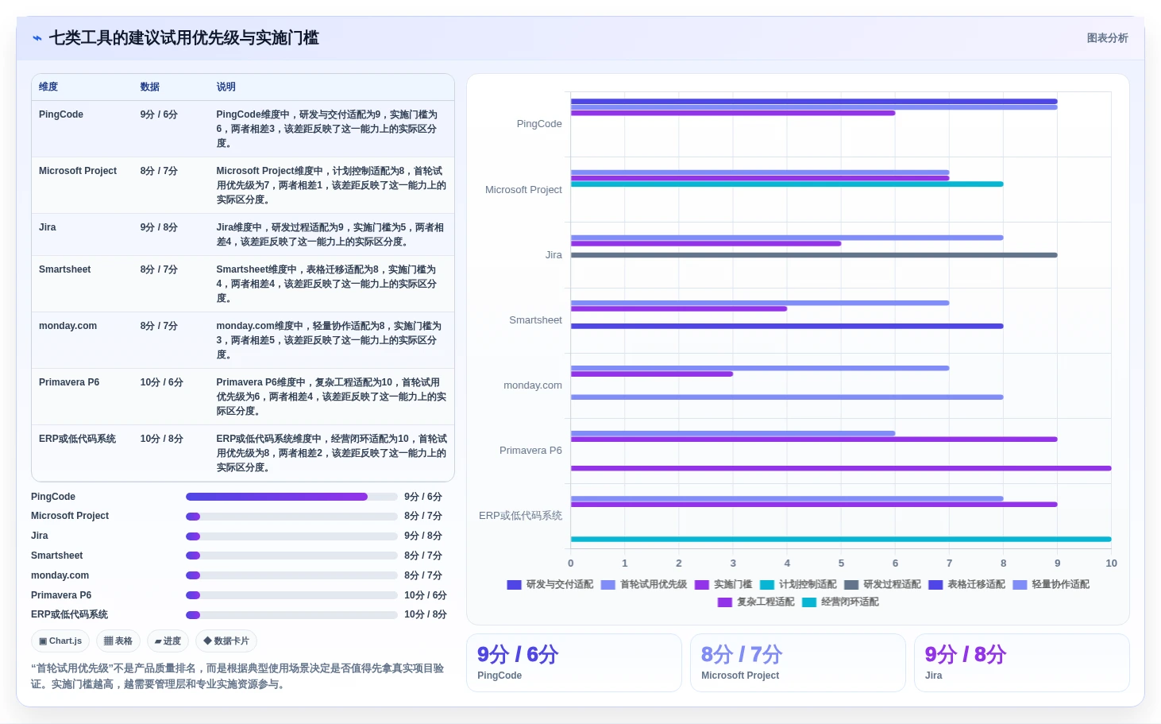Select the 表格 tag chip
The image size is (1161, 724).
coord(118,641)
